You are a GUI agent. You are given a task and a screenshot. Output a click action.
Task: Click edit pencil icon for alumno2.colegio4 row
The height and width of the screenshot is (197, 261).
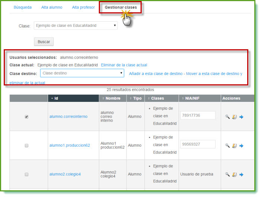pyautogui.click(x=235, y=174)
